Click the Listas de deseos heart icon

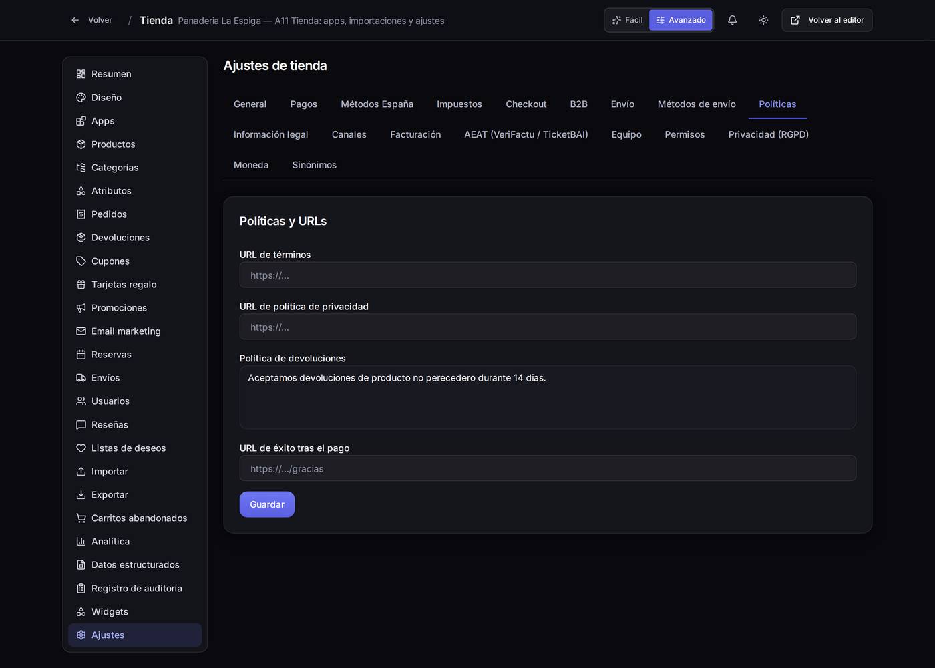pyautogui.click(x=81, y=448)
